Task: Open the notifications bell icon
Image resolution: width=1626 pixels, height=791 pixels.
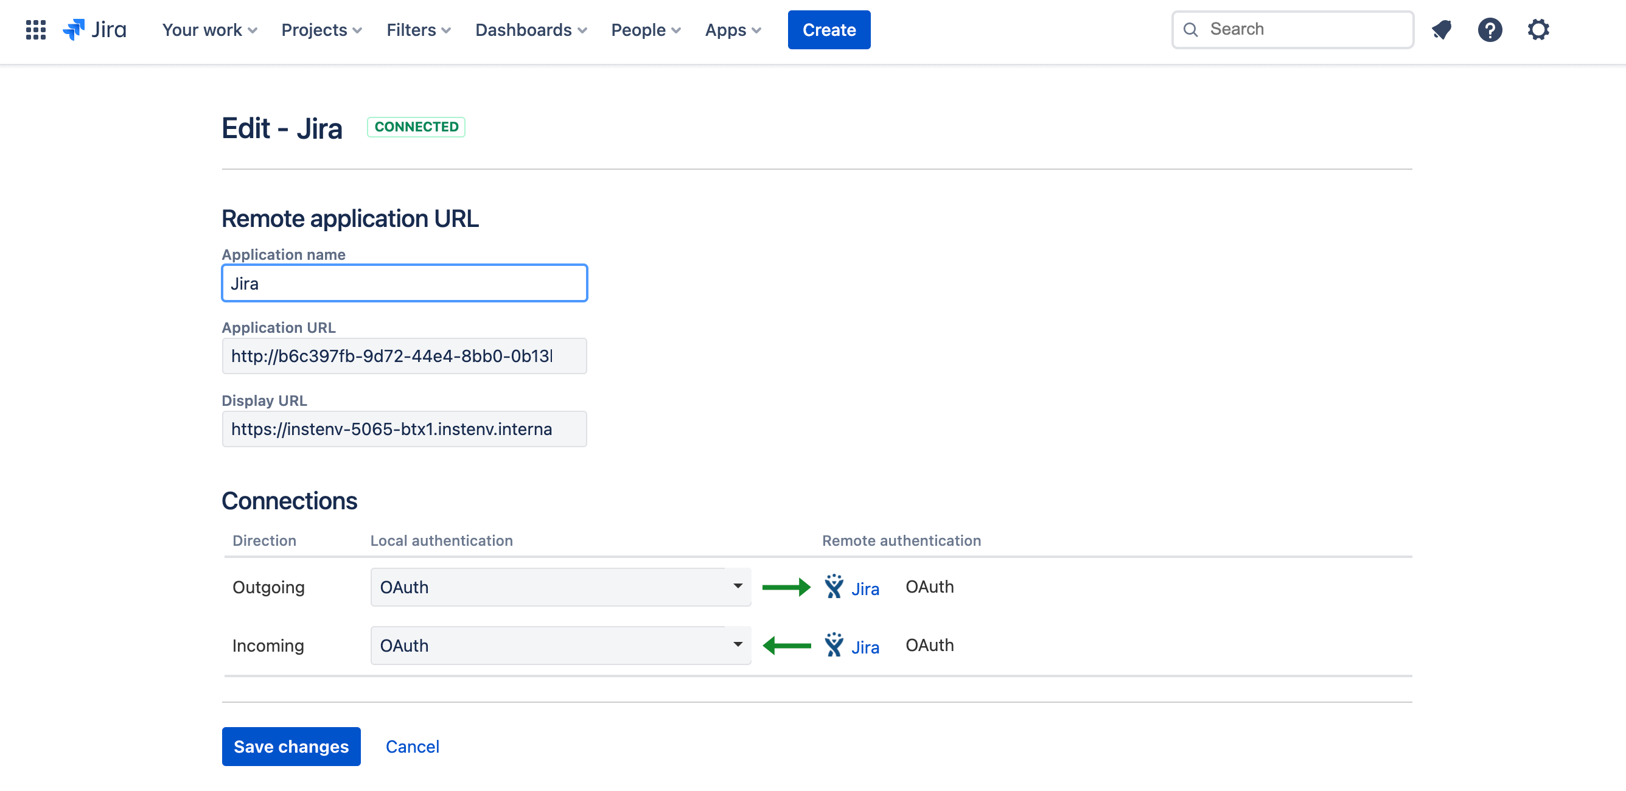Action: [1442, 28]
